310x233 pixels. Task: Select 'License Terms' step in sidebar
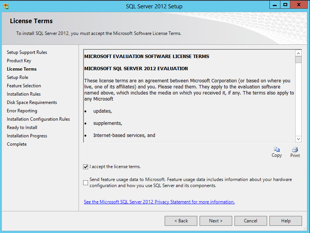click(22, 69)
